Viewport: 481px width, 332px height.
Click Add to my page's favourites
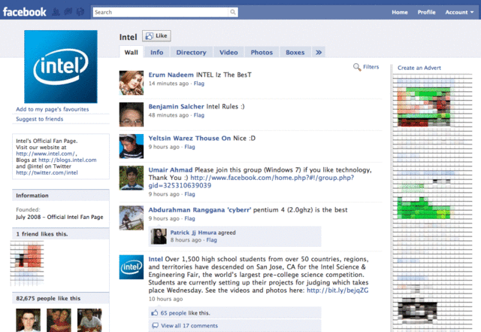pos(52,109)
